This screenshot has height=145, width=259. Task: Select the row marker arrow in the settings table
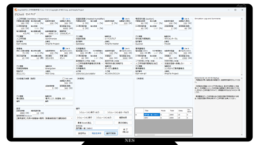click(136, 115)
